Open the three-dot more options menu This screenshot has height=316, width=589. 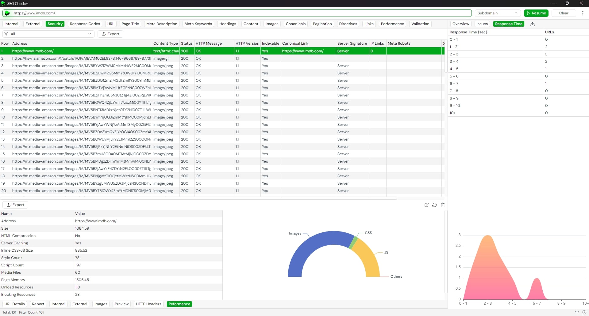[x=583, y=13]
